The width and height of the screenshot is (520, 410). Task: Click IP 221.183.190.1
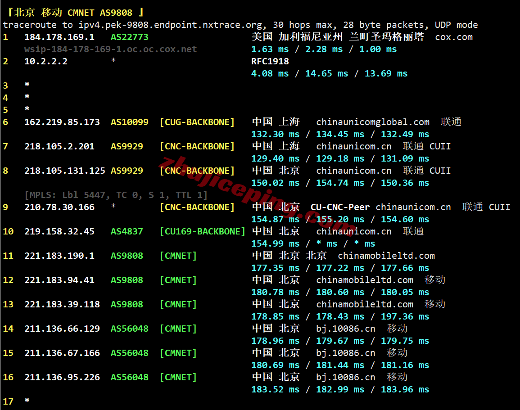pos(59,256)
